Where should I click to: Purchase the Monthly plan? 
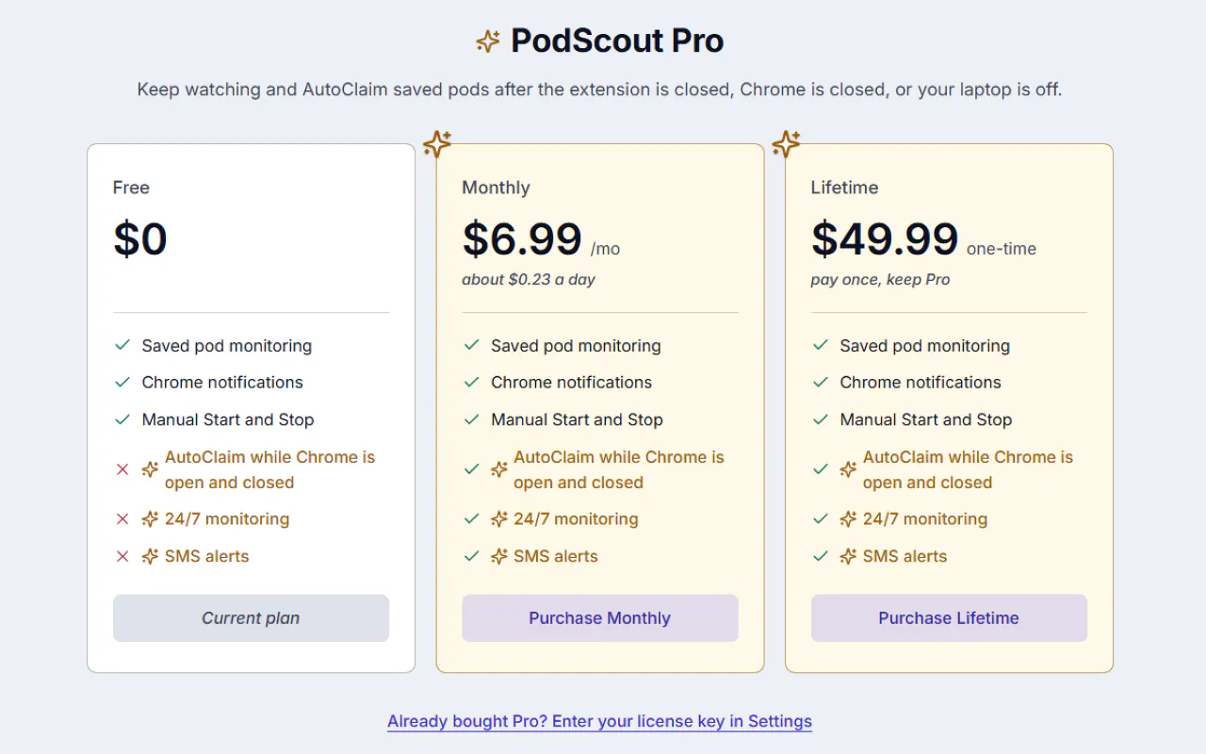[x=600, y=618]
